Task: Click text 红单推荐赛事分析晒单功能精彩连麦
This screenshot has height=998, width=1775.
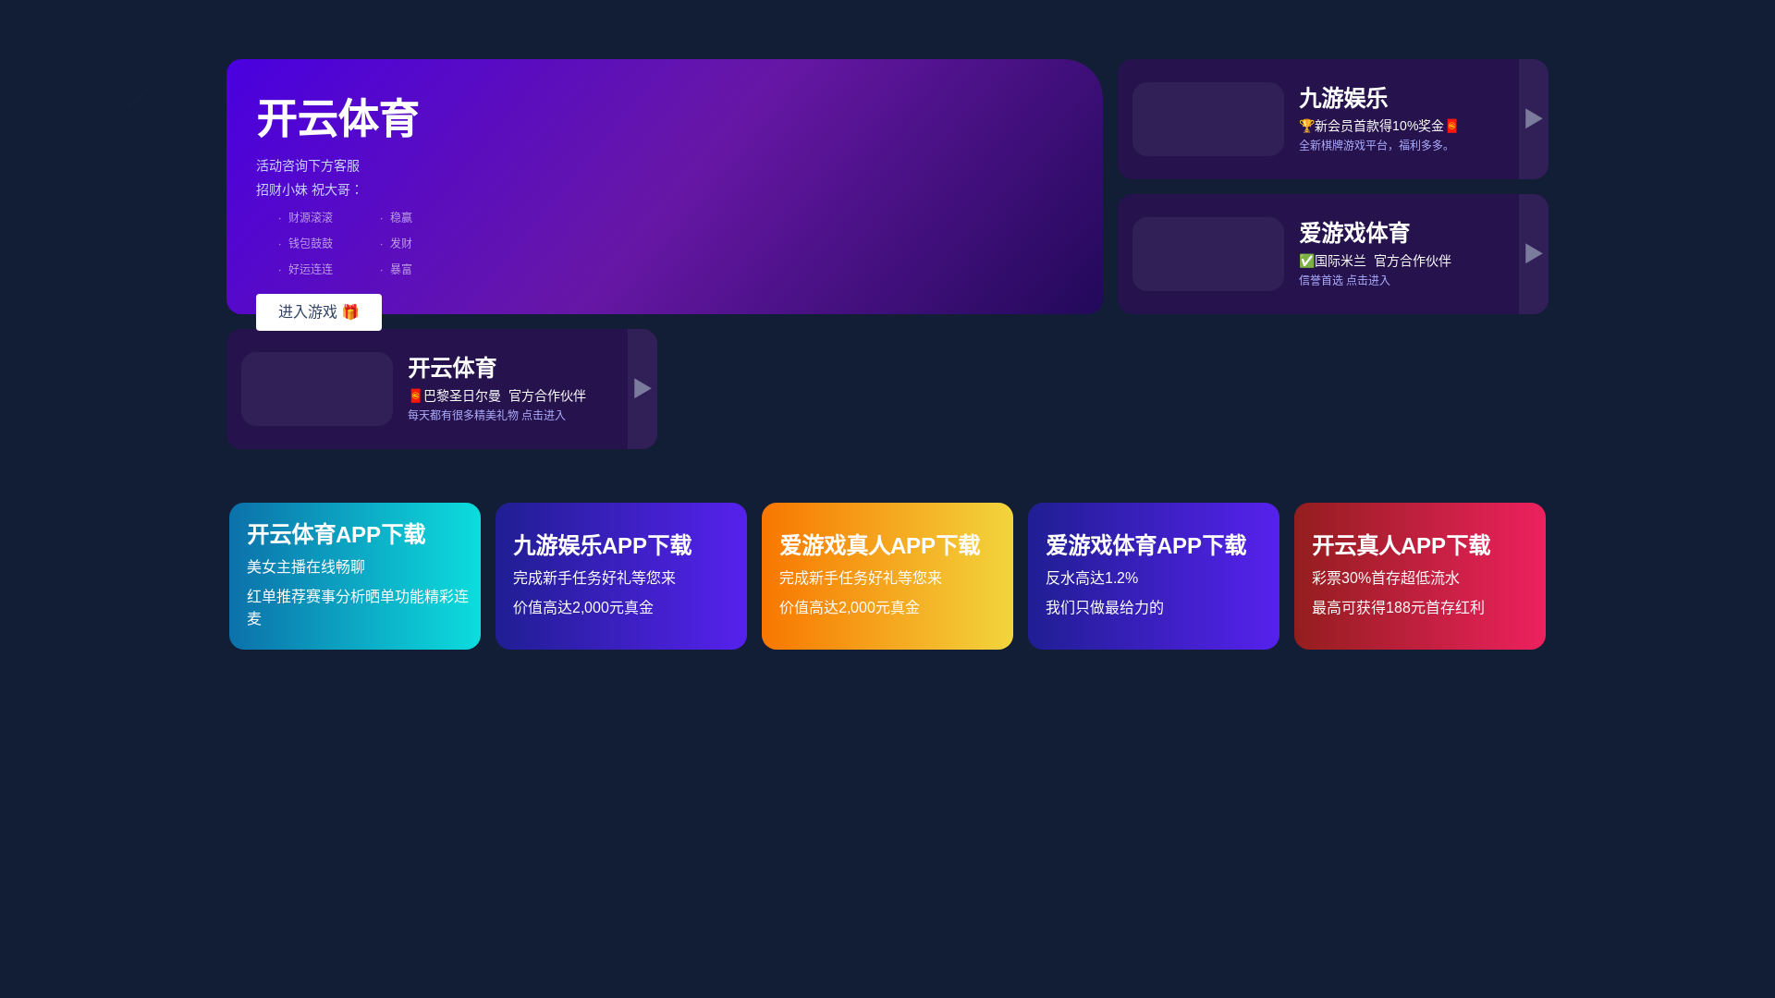Action: [x=358, y=607]
